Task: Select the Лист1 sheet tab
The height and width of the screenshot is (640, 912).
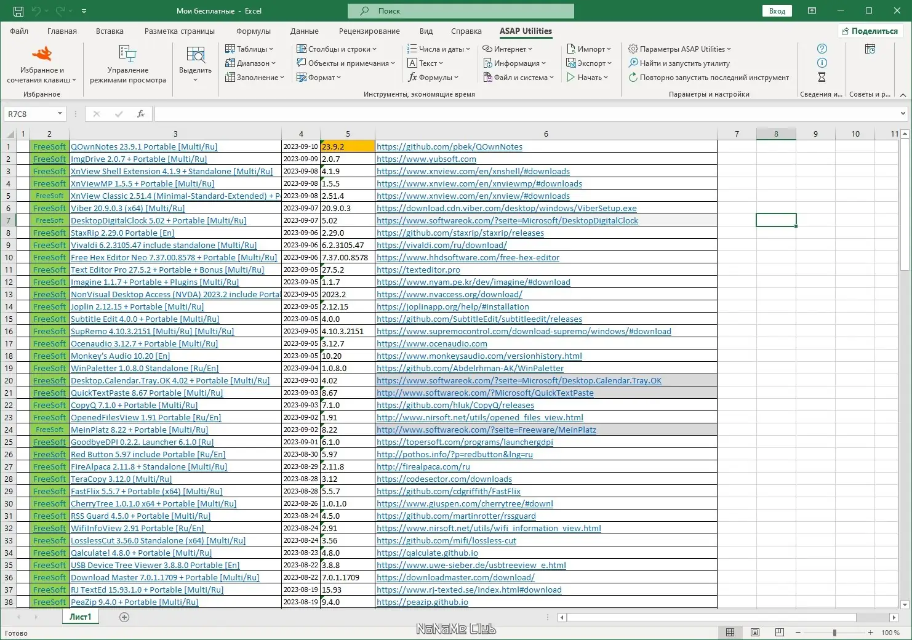Action: click(81, 617)
